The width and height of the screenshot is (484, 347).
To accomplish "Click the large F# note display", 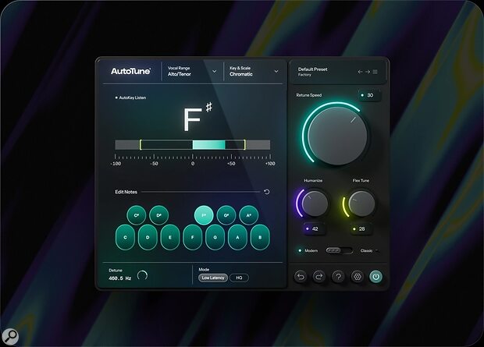I will [198, 118].
